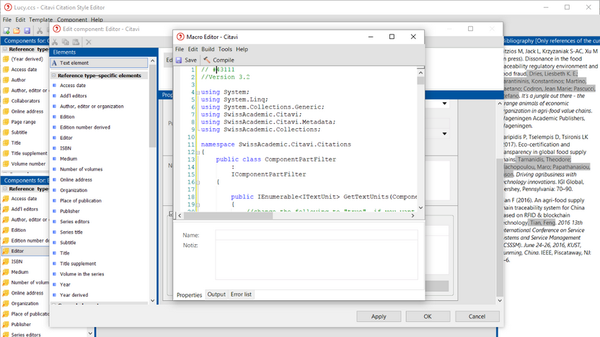Collapse Reference type group in lower components list
This screenshot has width=600, height=337.
(5, 189)
